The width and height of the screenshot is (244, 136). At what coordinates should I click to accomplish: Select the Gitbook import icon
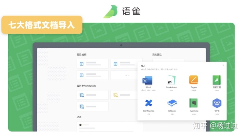tap(172, 103)
